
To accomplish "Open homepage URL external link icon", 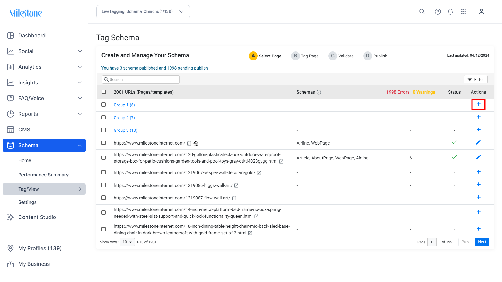I will coord(189,143).
